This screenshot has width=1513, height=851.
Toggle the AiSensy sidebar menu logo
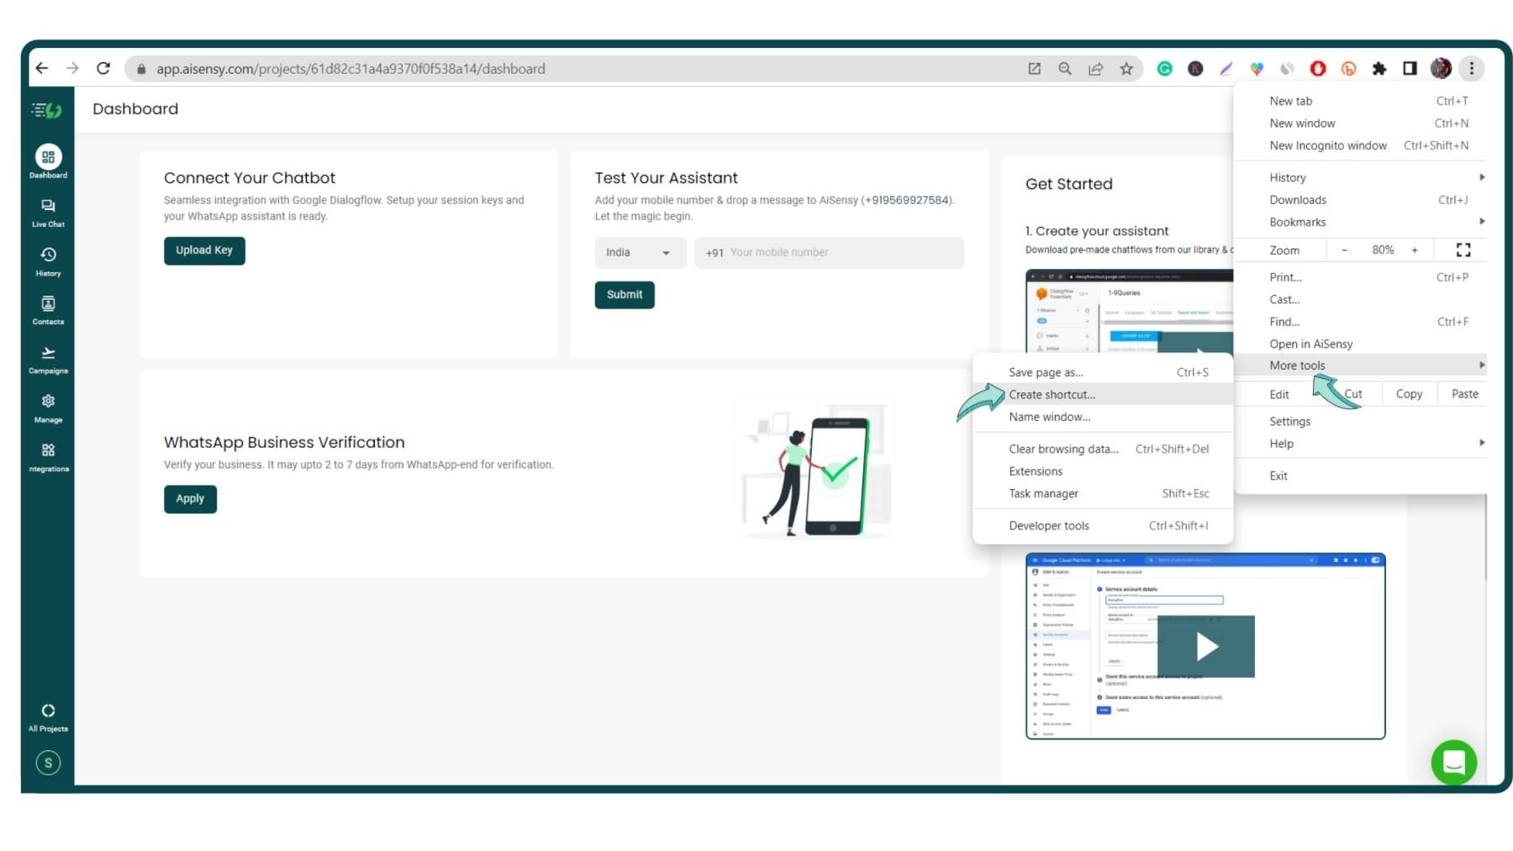[x=47, y=110]
